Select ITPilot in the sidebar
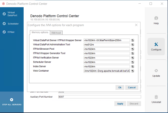 [x=9, y=32]
